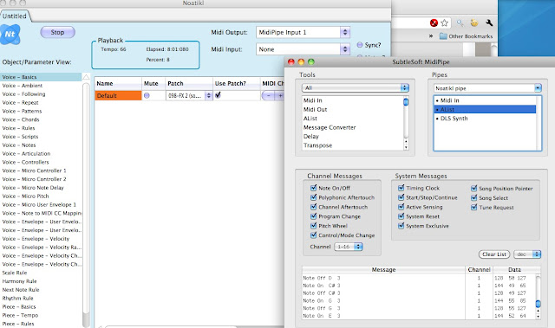Select Delay tool in list

(311, 136)
